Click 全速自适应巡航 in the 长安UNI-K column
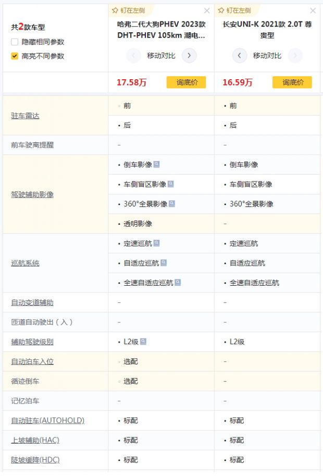This screenshot has width=323, height=476. pyautogui.click(x=254, y=283)
